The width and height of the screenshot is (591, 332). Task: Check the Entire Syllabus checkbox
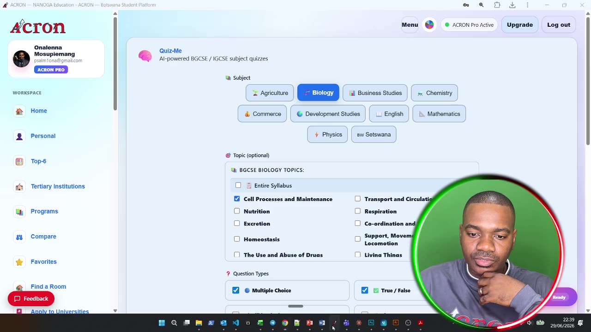click(238, 185)
